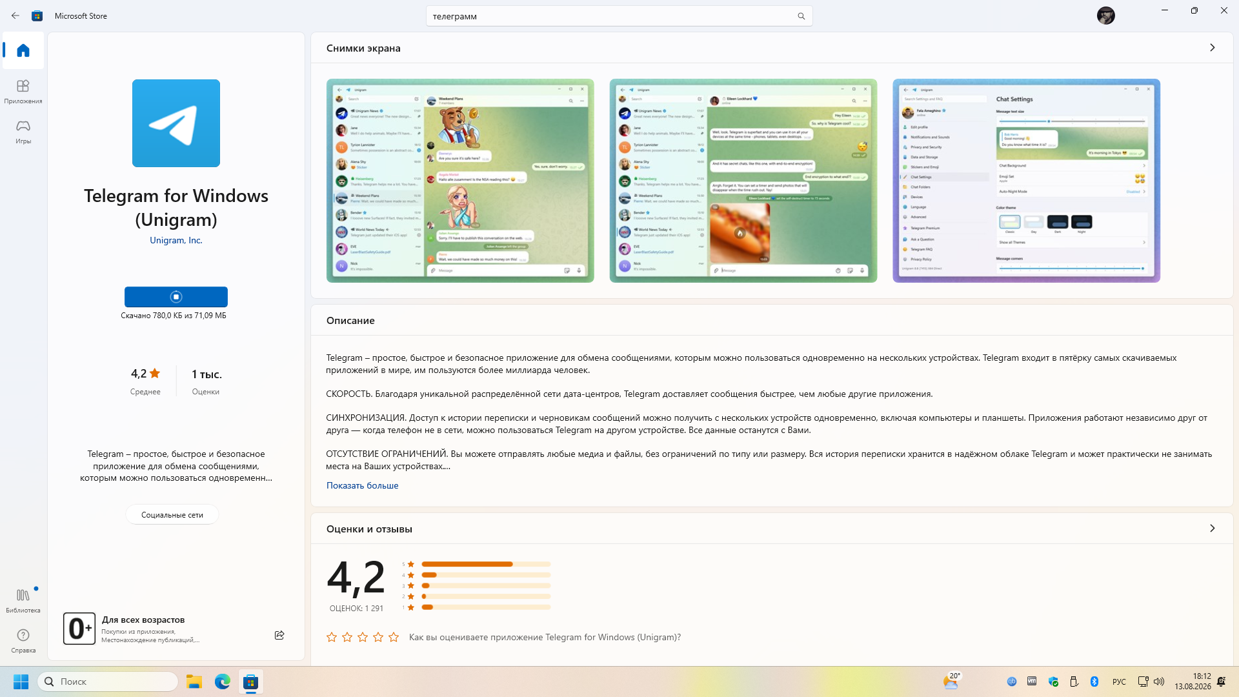1239x697 pixels.
Task: Open the first Telegram screenshot thumbnail
Action: pyautogui.click(x=460, y=181)
